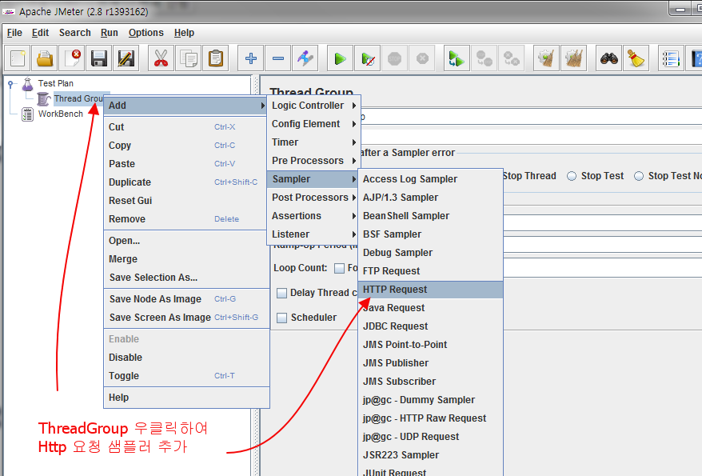Start test with no pauses icon
This screenshot has height=476, width=702.
[x=368, y=58]
